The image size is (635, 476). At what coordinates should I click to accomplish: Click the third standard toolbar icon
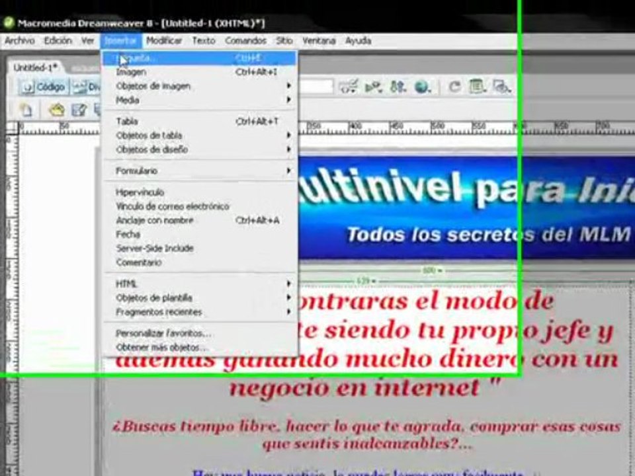click(79, 110)
